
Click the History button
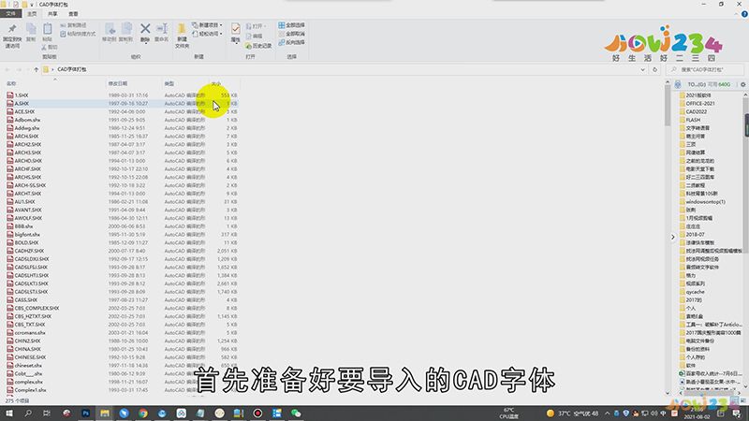(258, 46)
